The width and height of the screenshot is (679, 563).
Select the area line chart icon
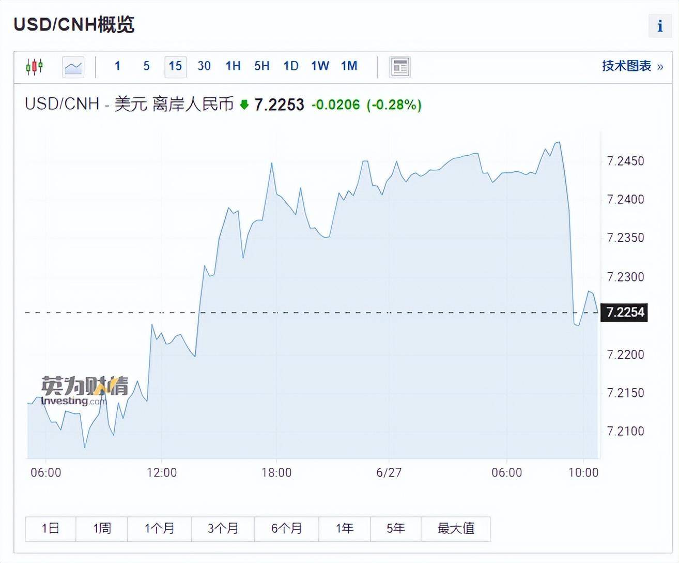point(73,67)
